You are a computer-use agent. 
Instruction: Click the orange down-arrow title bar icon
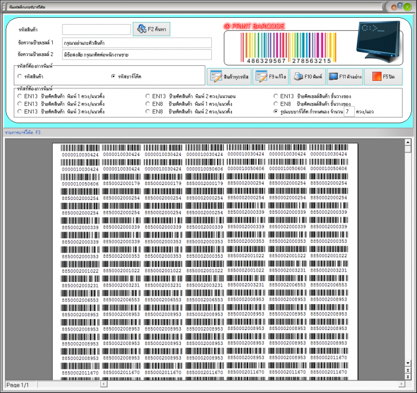pos(394,7)
